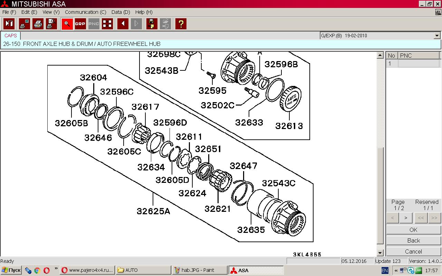
Task: Click the print screen image icon
Action: click(25, 24)
